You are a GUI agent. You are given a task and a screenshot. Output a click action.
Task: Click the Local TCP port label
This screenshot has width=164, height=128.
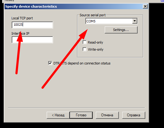pyautogui.click(x=22, y=18)
